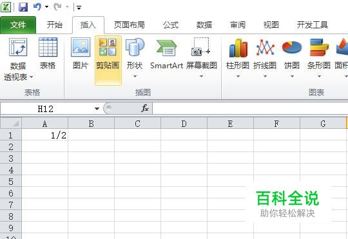348x239 pixels.
Task: Click the 屏幕截图 screenshot tool
Action: [x=201, y=53]
